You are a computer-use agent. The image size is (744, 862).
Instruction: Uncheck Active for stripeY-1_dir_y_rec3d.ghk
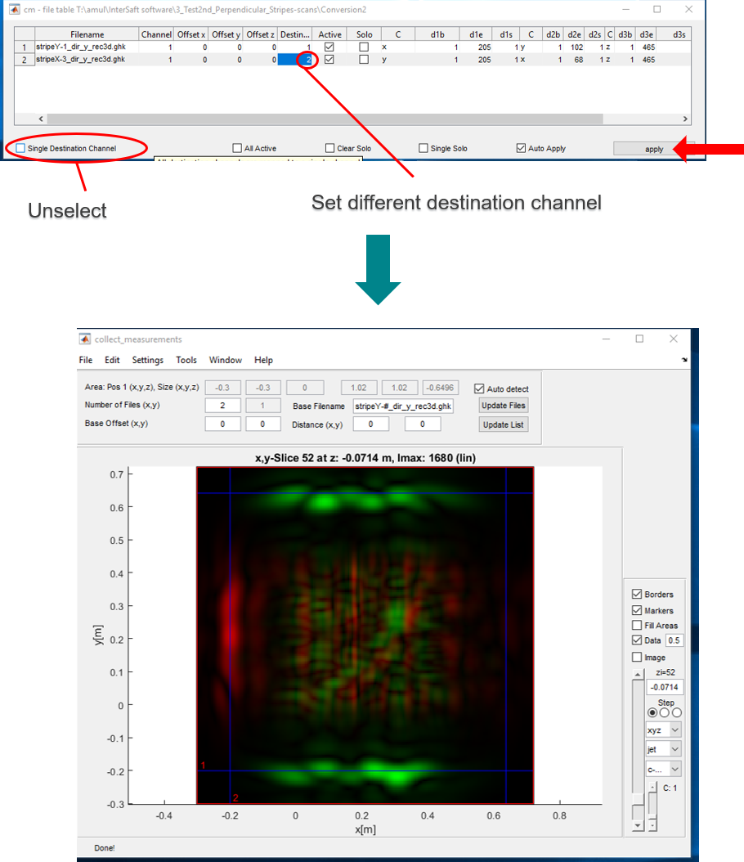[329, 47]
